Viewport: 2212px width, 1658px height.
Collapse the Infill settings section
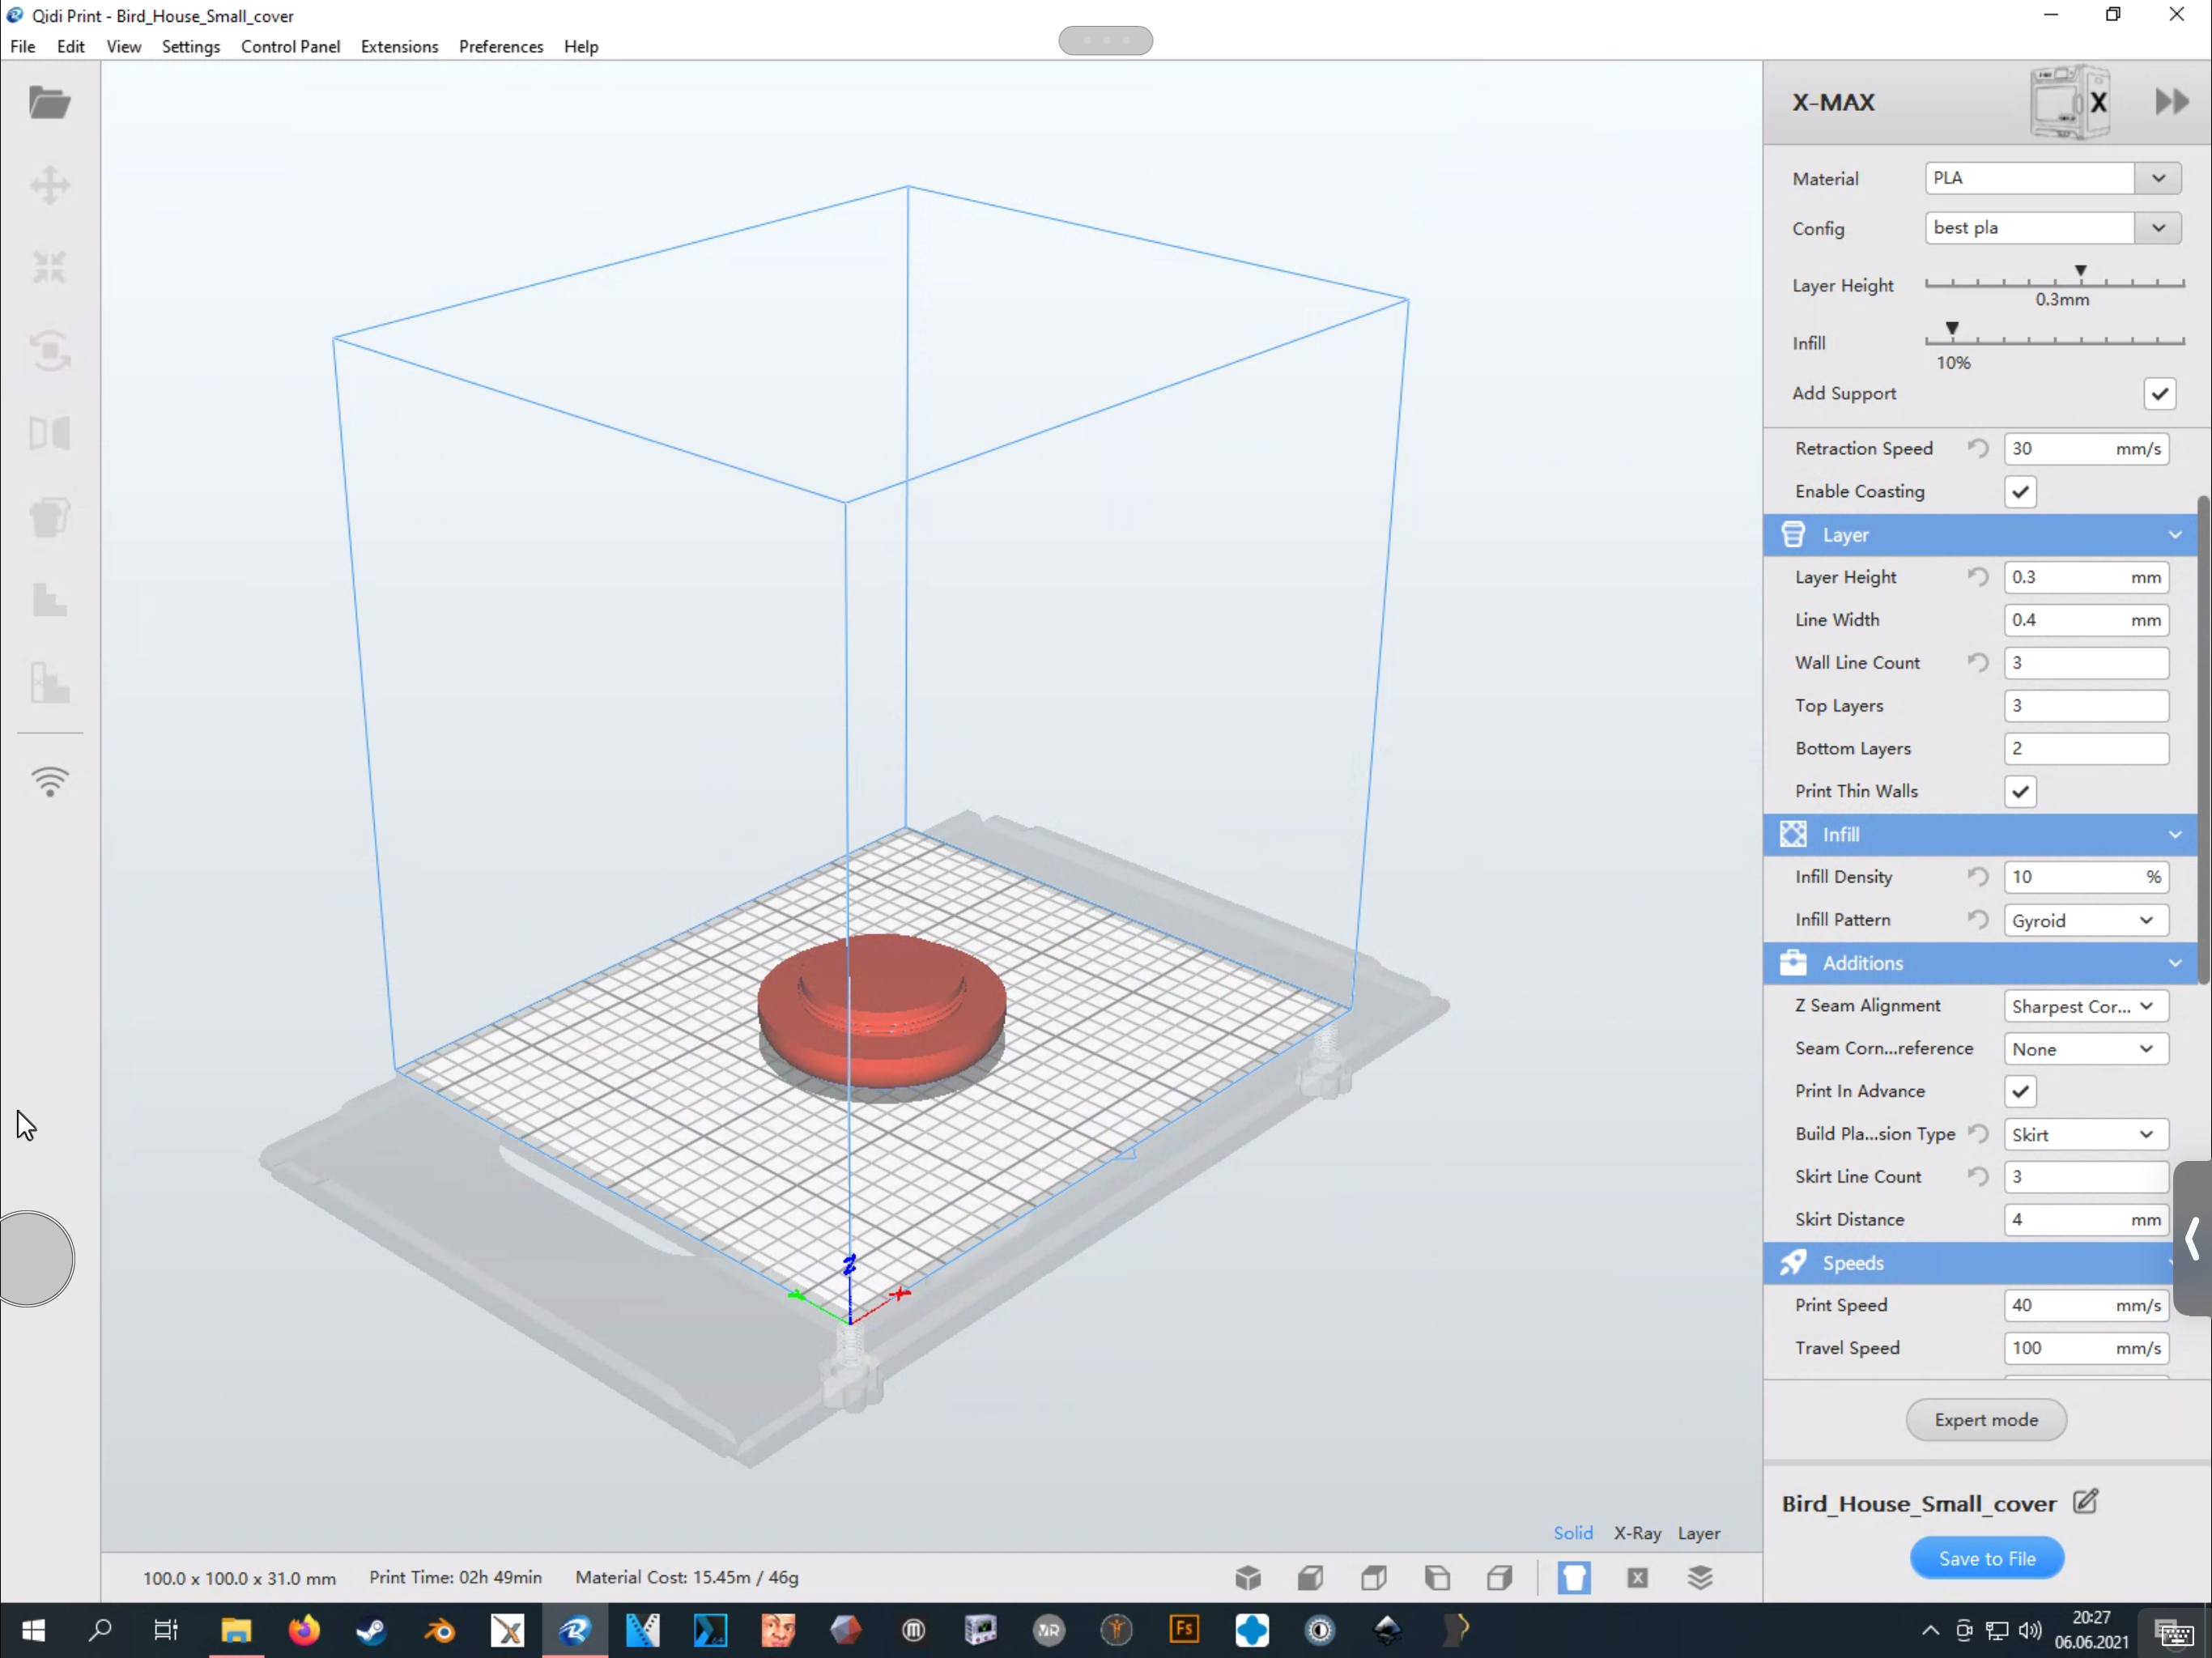pos(1980,834)
